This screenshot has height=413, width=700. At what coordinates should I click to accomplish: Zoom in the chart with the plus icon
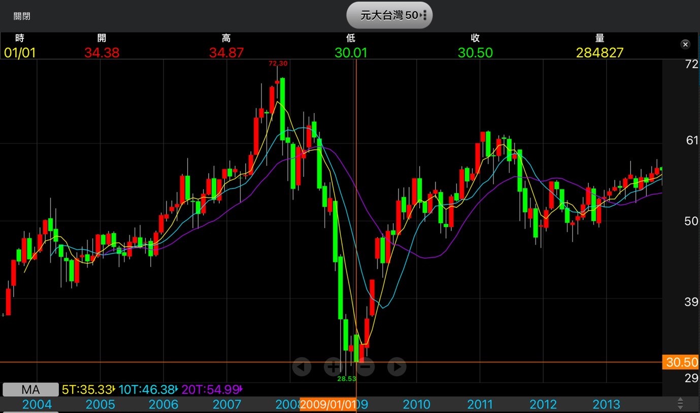click(333, 366)
